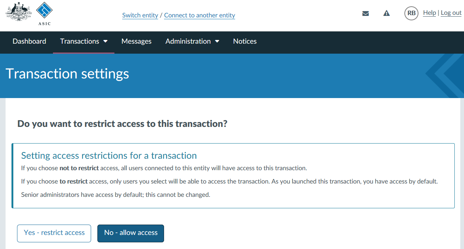Choose No - allow access button

(131, 233)
